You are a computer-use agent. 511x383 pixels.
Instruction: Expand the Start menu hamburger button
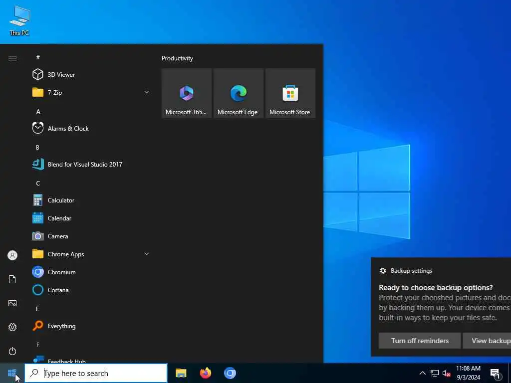12,58
